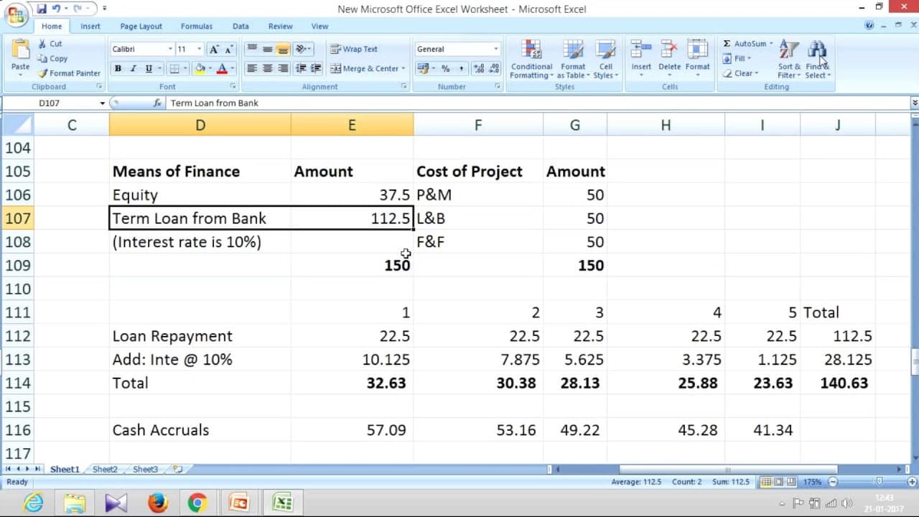919x517 pixels.
Task: Switch to the Sheet2 worksheet tab
Action: [x=105, y=470]
